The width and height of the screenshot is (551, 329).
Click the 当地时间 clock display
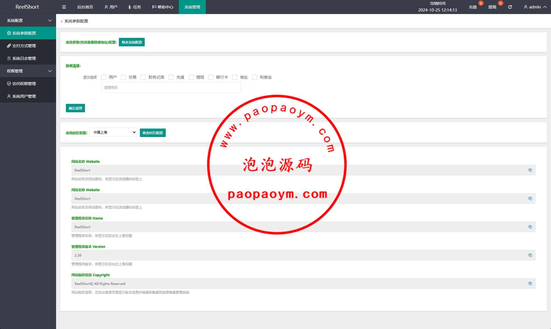pos(438,7)
